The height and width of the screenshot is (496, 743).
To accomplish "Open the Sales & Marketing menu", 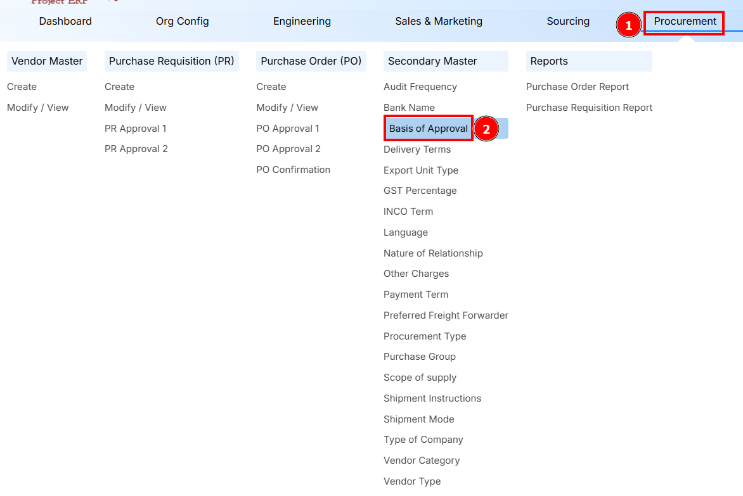I will [438, 22].
